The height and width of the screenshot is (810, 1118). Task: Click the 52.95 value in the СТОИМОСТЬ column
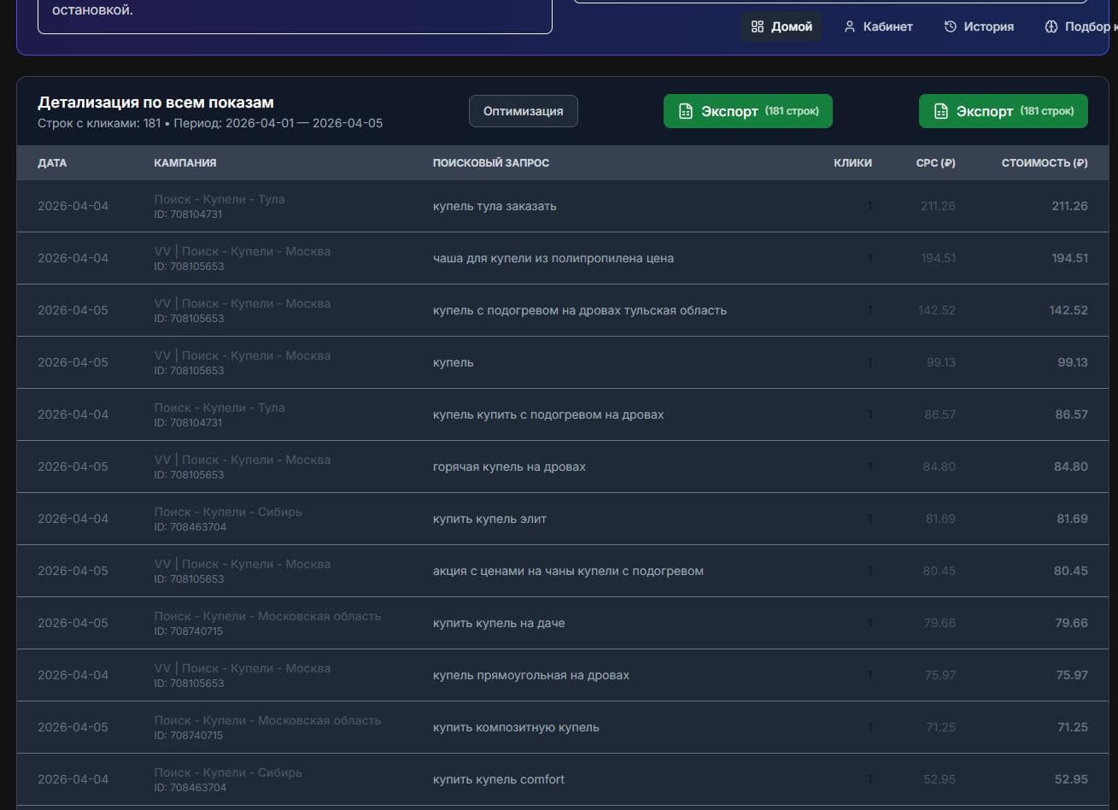1071,779
